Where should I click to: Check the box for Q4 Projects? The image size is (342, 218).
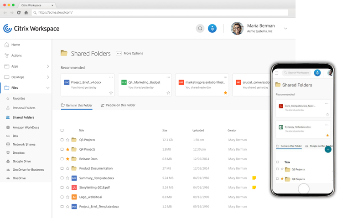coord(62,149)
